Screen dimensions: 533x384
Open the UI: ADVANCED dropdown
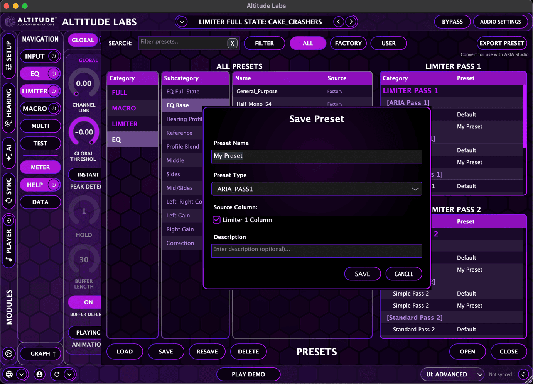click(x=452, y=374)
